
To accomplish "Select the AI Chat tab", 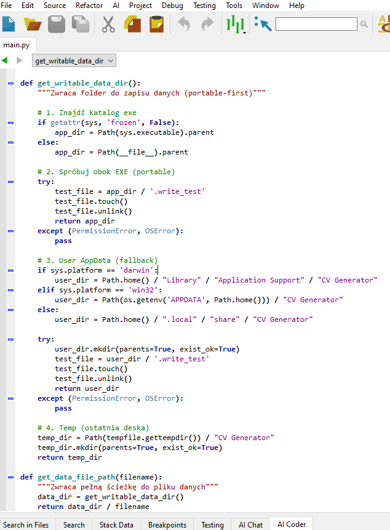I will pyautogui.click(x=250, y=524).
